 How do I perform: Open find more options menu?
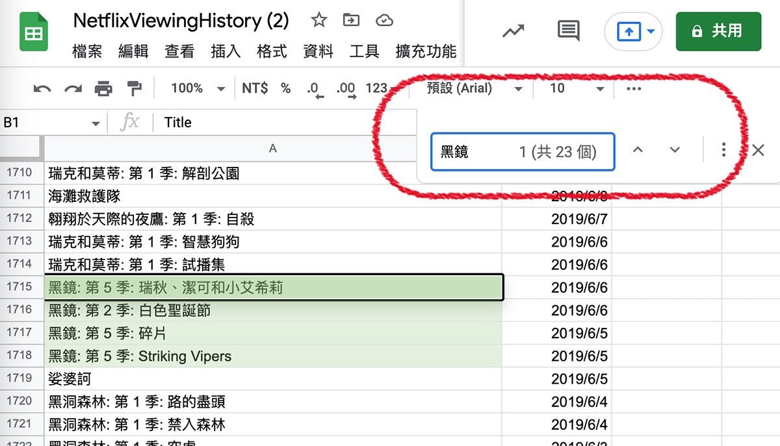(723, 150)
